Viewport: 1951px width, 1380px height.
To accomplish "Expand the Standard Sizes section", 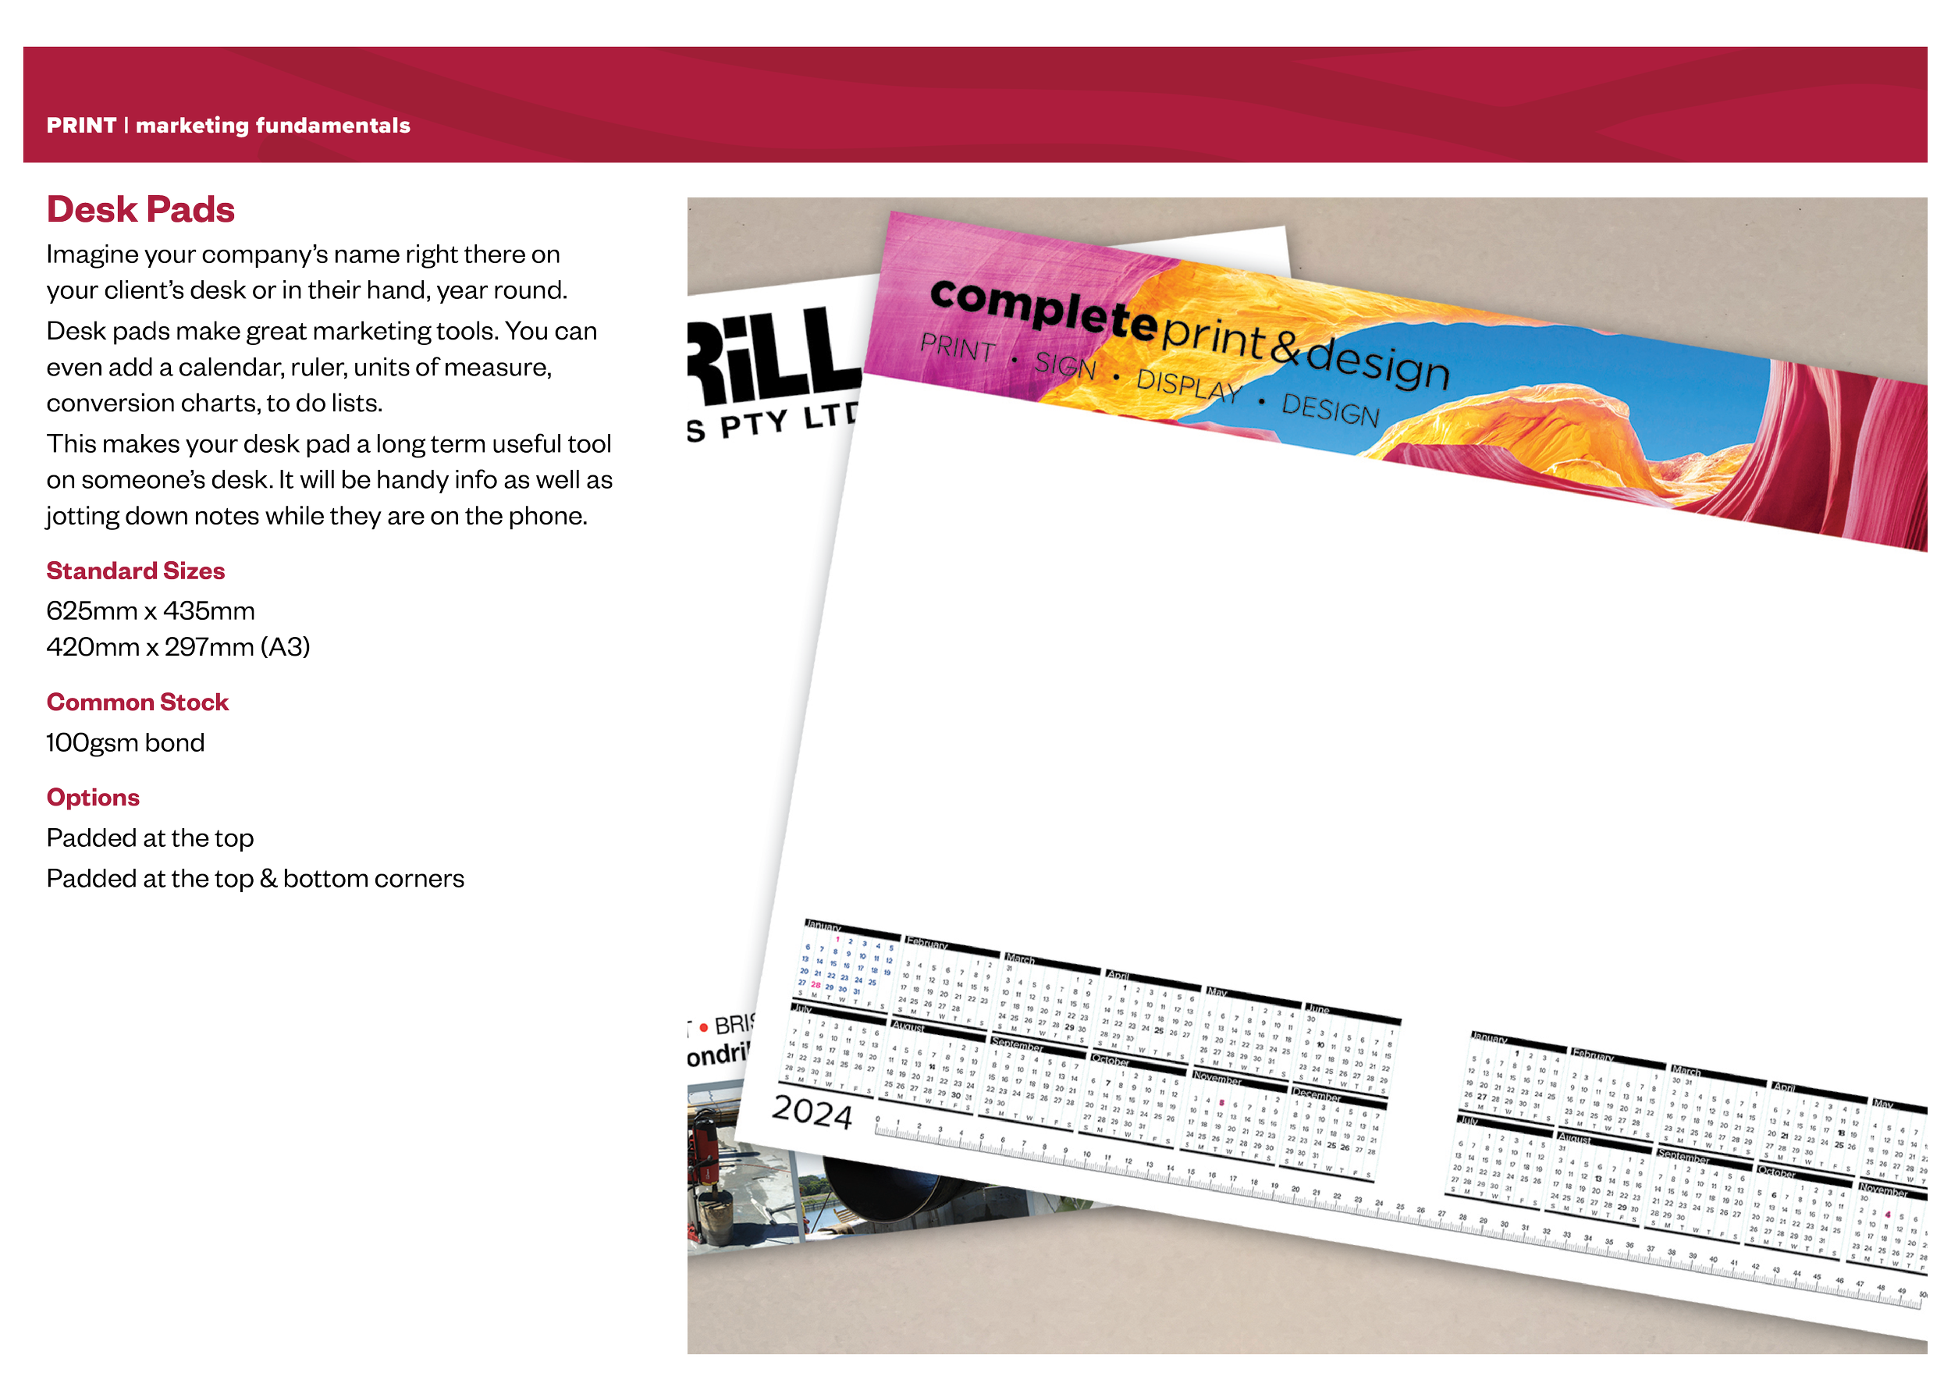I will click(x=136, y=571).
